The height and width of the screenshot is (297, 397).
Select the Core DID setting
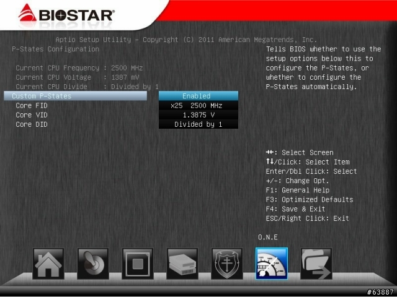(x=32, y=124)
